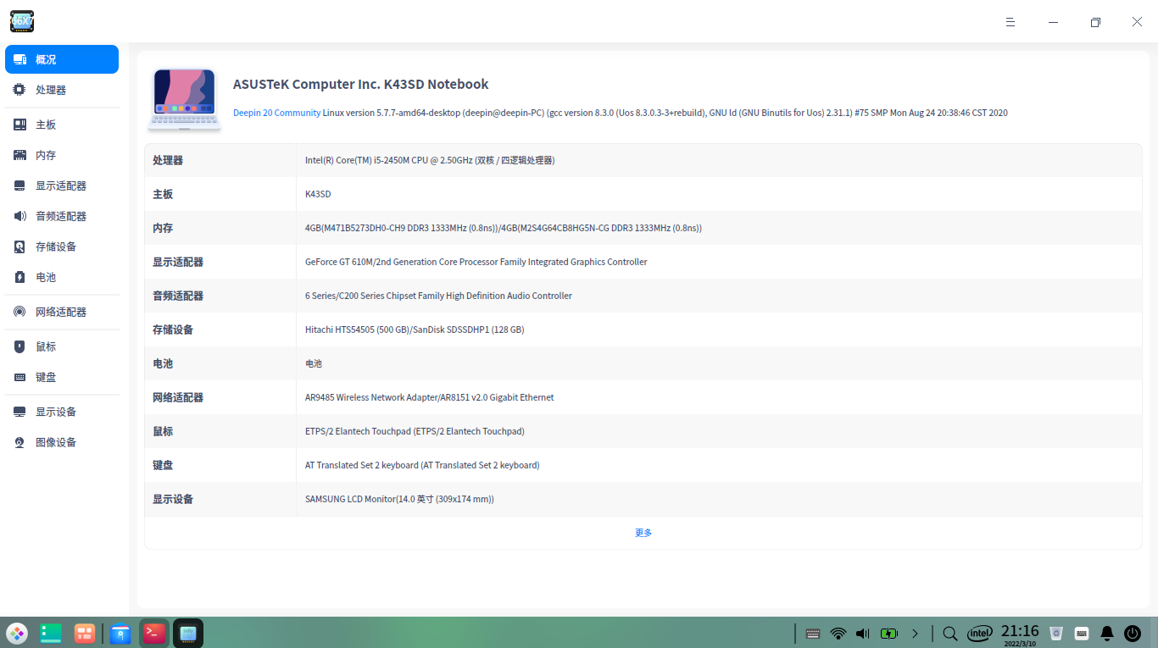1158x648 pixels.
Task: Show 显示适配器 details from the sidebar
Action: (x=62, y=186)
